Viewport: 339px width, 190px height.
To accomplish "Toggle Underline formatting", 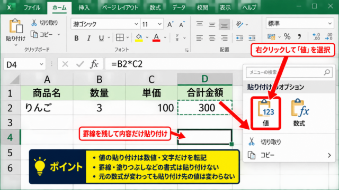I will tap(101, 39).
